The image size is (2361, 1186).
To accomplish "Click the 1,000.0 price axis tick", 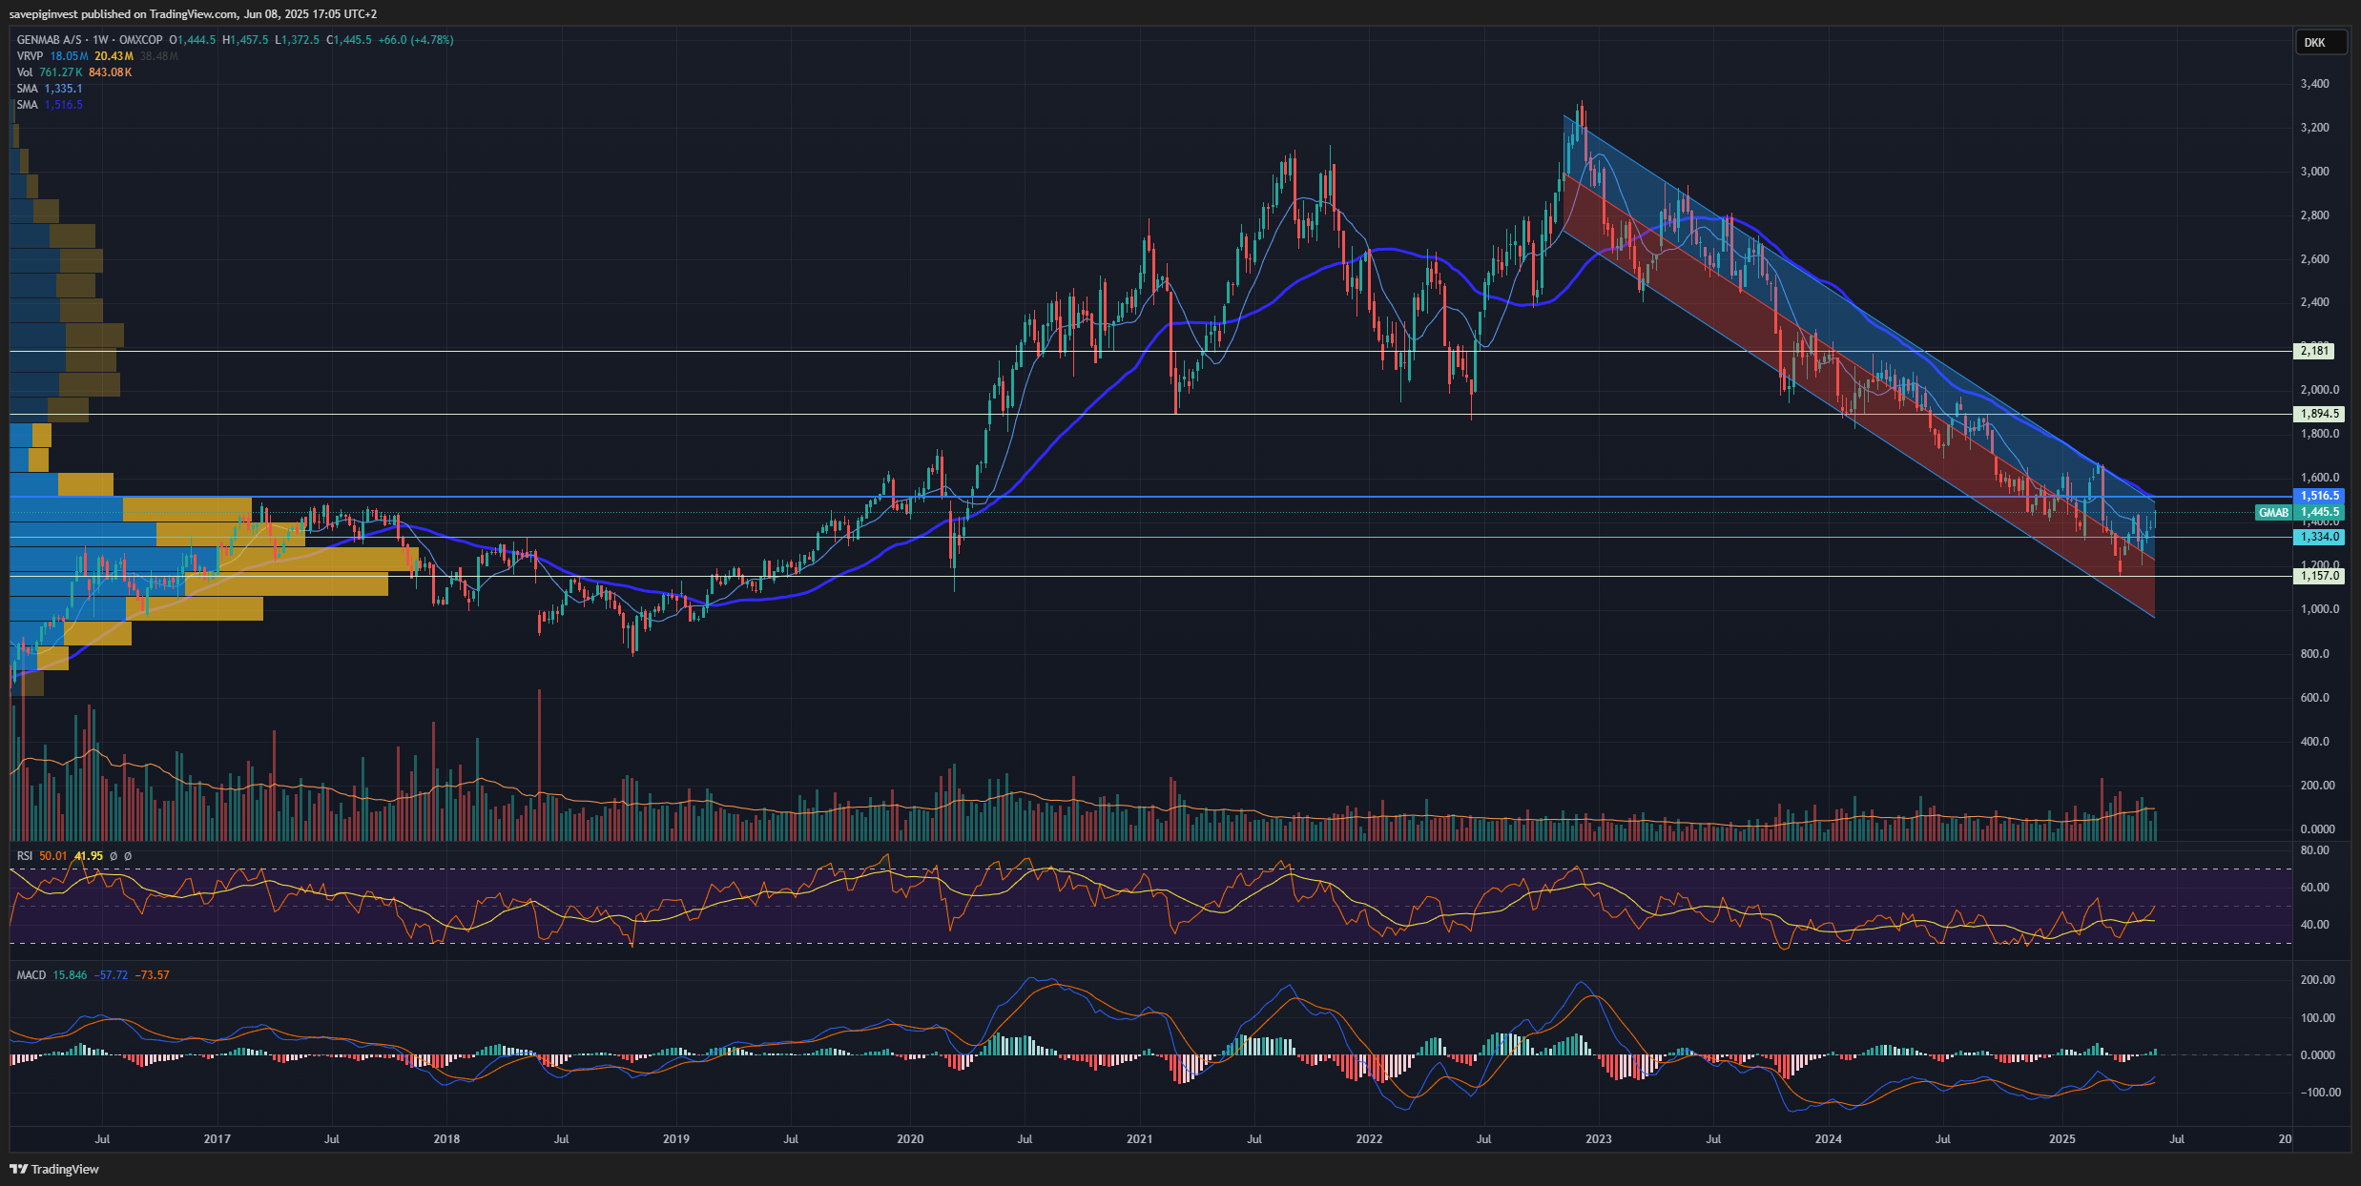I will coord(2320,609).
